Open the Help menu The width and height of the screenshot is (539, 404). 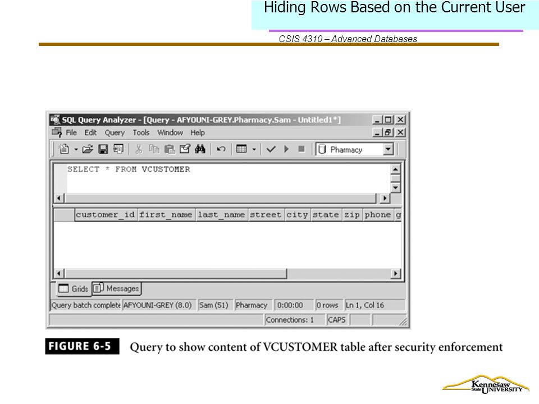tap(198, 132)
